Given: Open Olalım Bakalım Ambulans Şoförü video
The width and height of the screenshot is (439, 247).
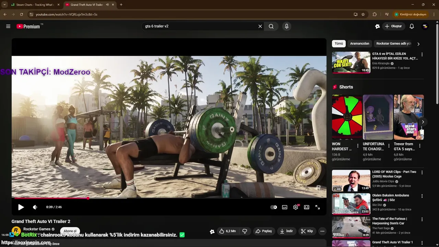Looking at the screenshot, I should [351, 204].
